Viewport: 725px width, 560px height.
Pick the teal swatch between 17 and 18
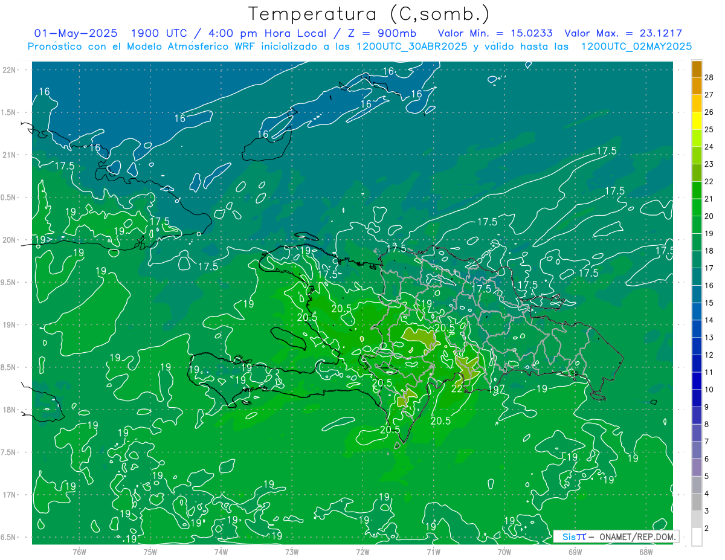[x=697, y=260]
